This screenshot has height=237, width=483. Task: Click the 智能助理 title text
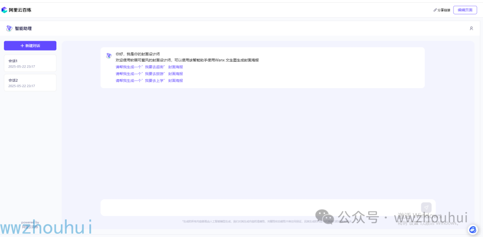(23, 28)
